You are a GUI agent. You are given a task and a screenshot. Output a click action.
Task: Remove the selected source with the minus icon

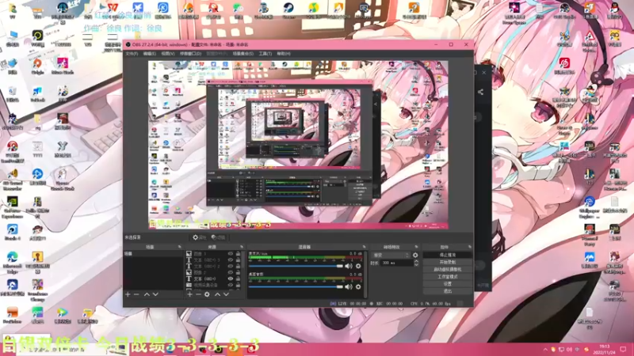coord(198,294)
